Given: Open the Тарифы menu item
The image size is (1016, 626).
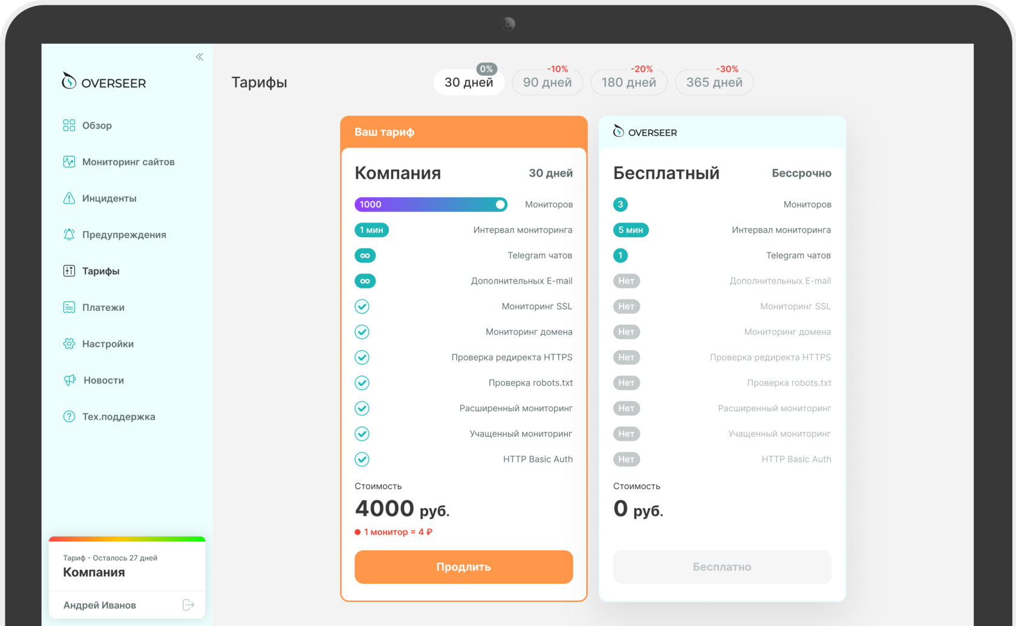Looking at the screenshot, I should point(100,271).
